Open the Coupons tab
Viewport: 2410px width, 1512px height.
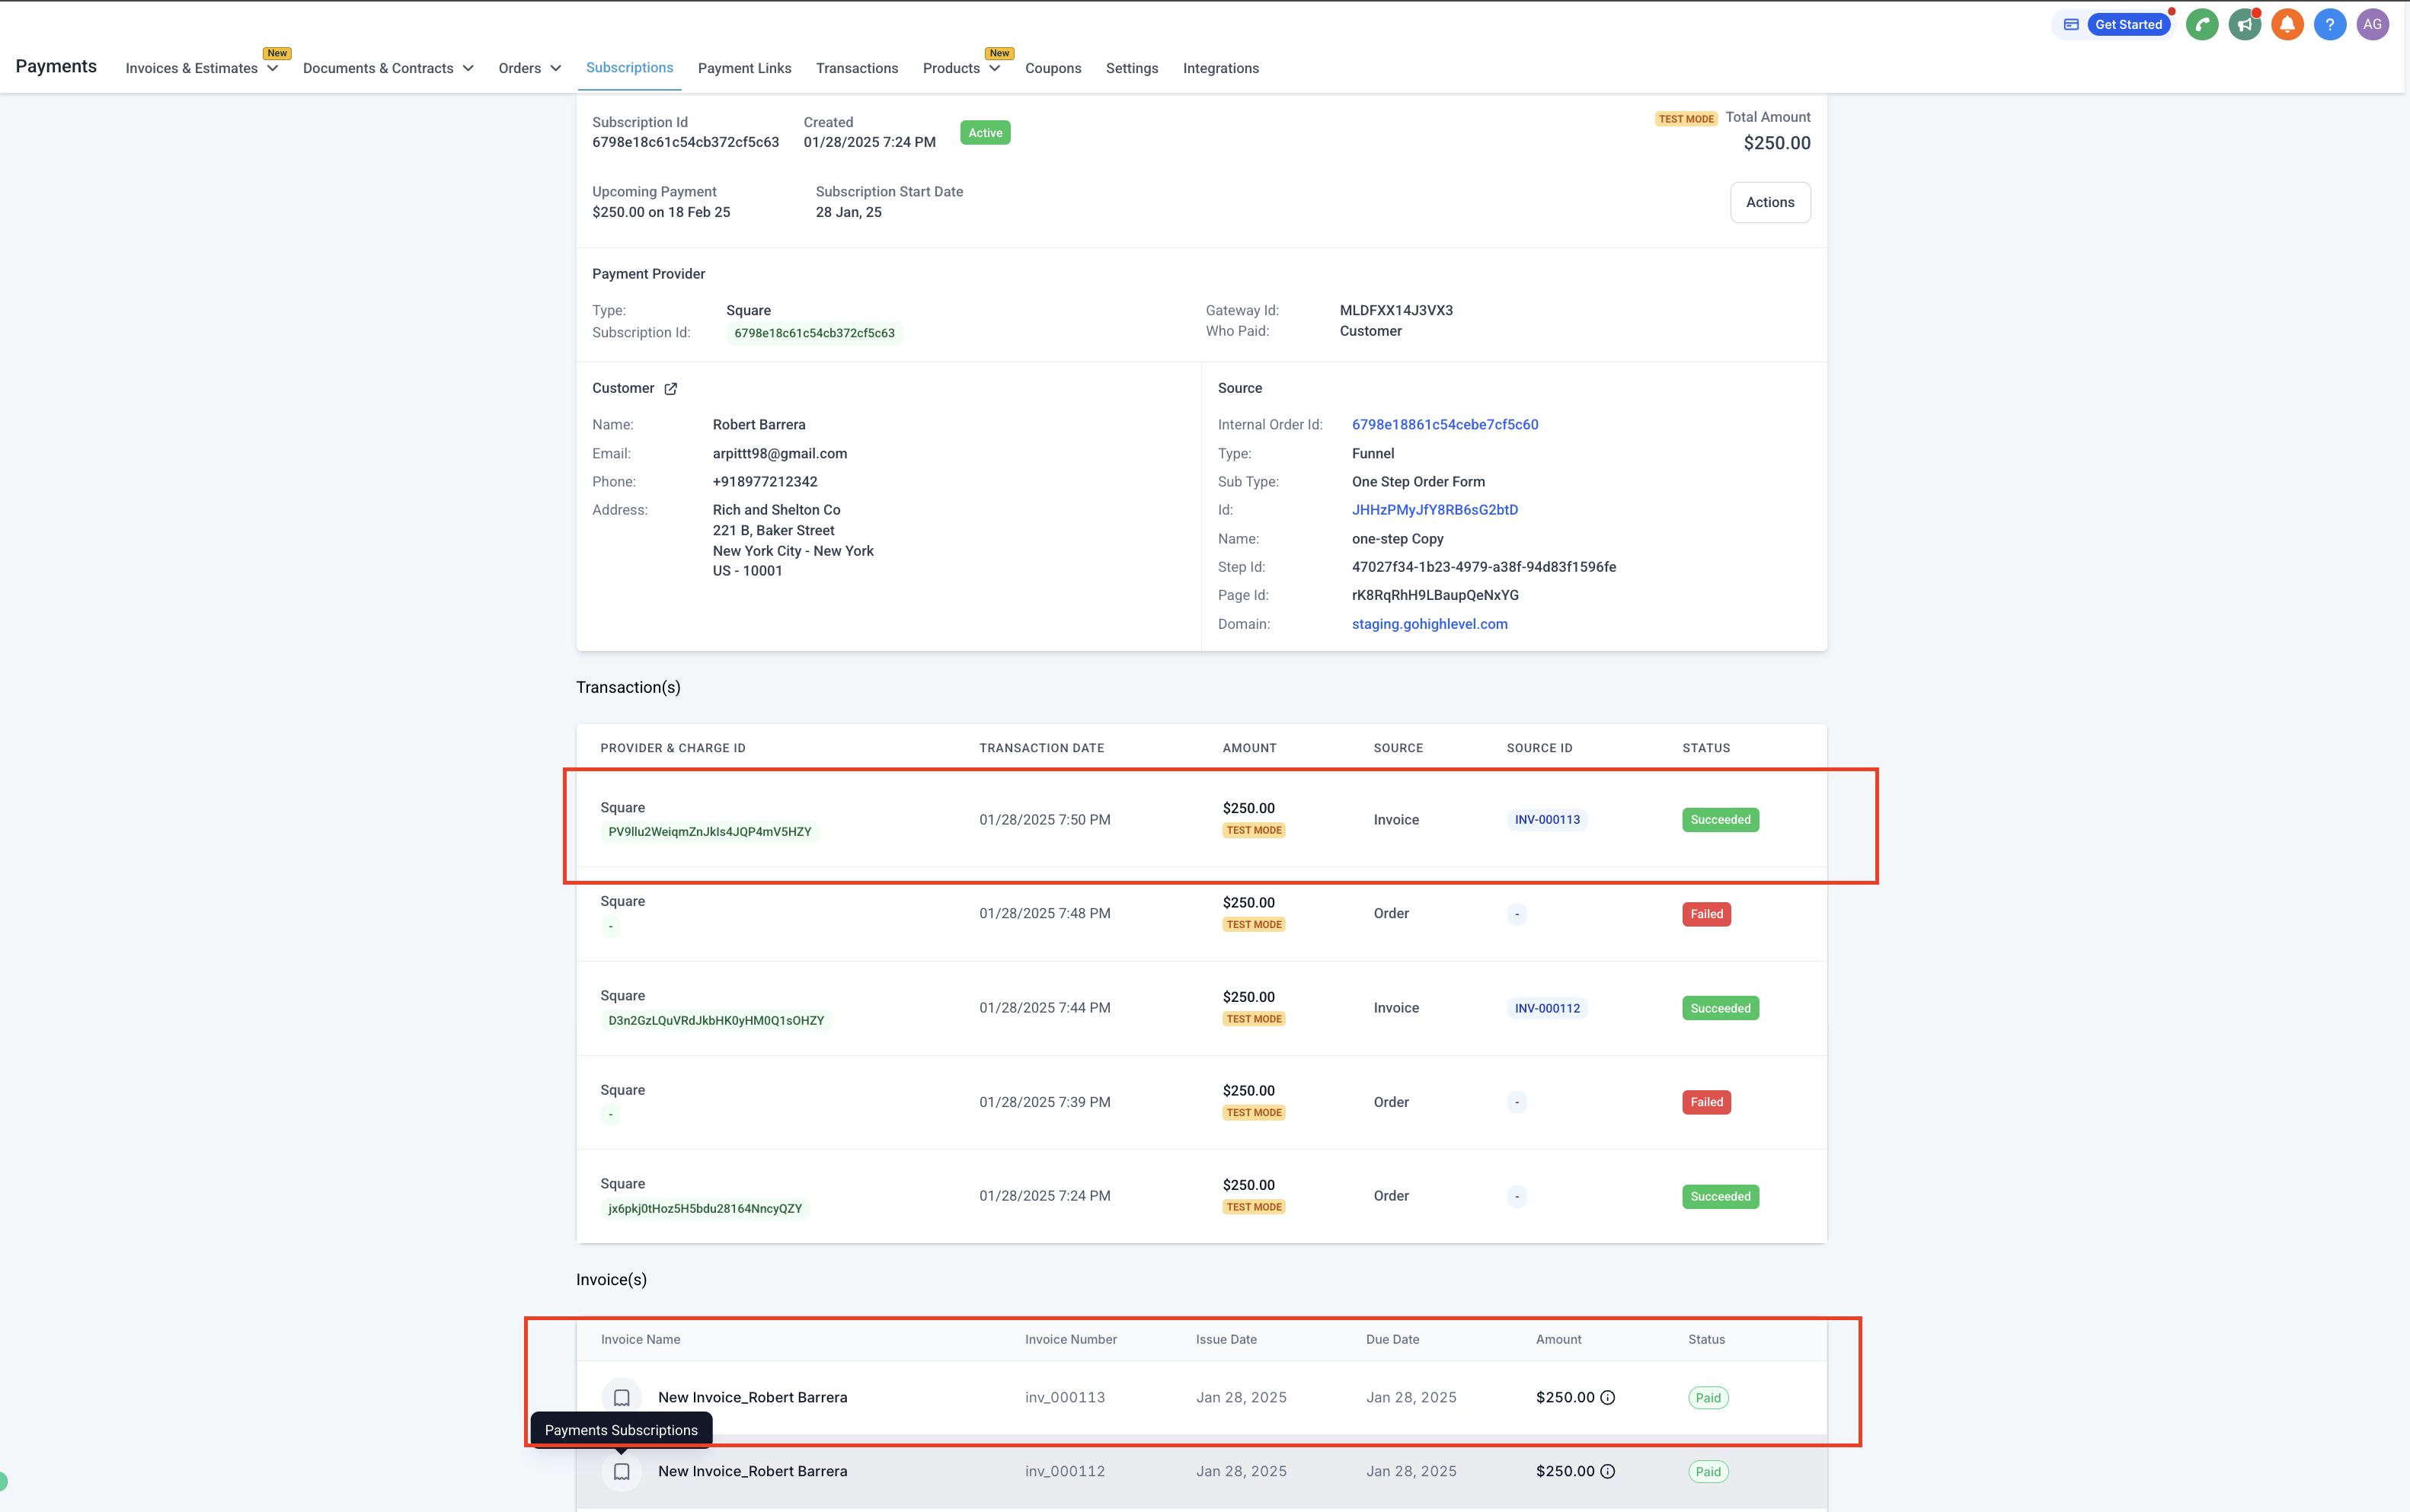pos(1053,68)
